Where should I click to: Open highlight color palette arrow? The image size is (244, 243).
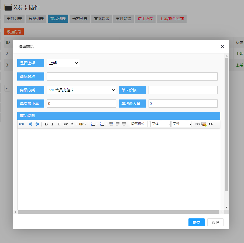(85, 124)
